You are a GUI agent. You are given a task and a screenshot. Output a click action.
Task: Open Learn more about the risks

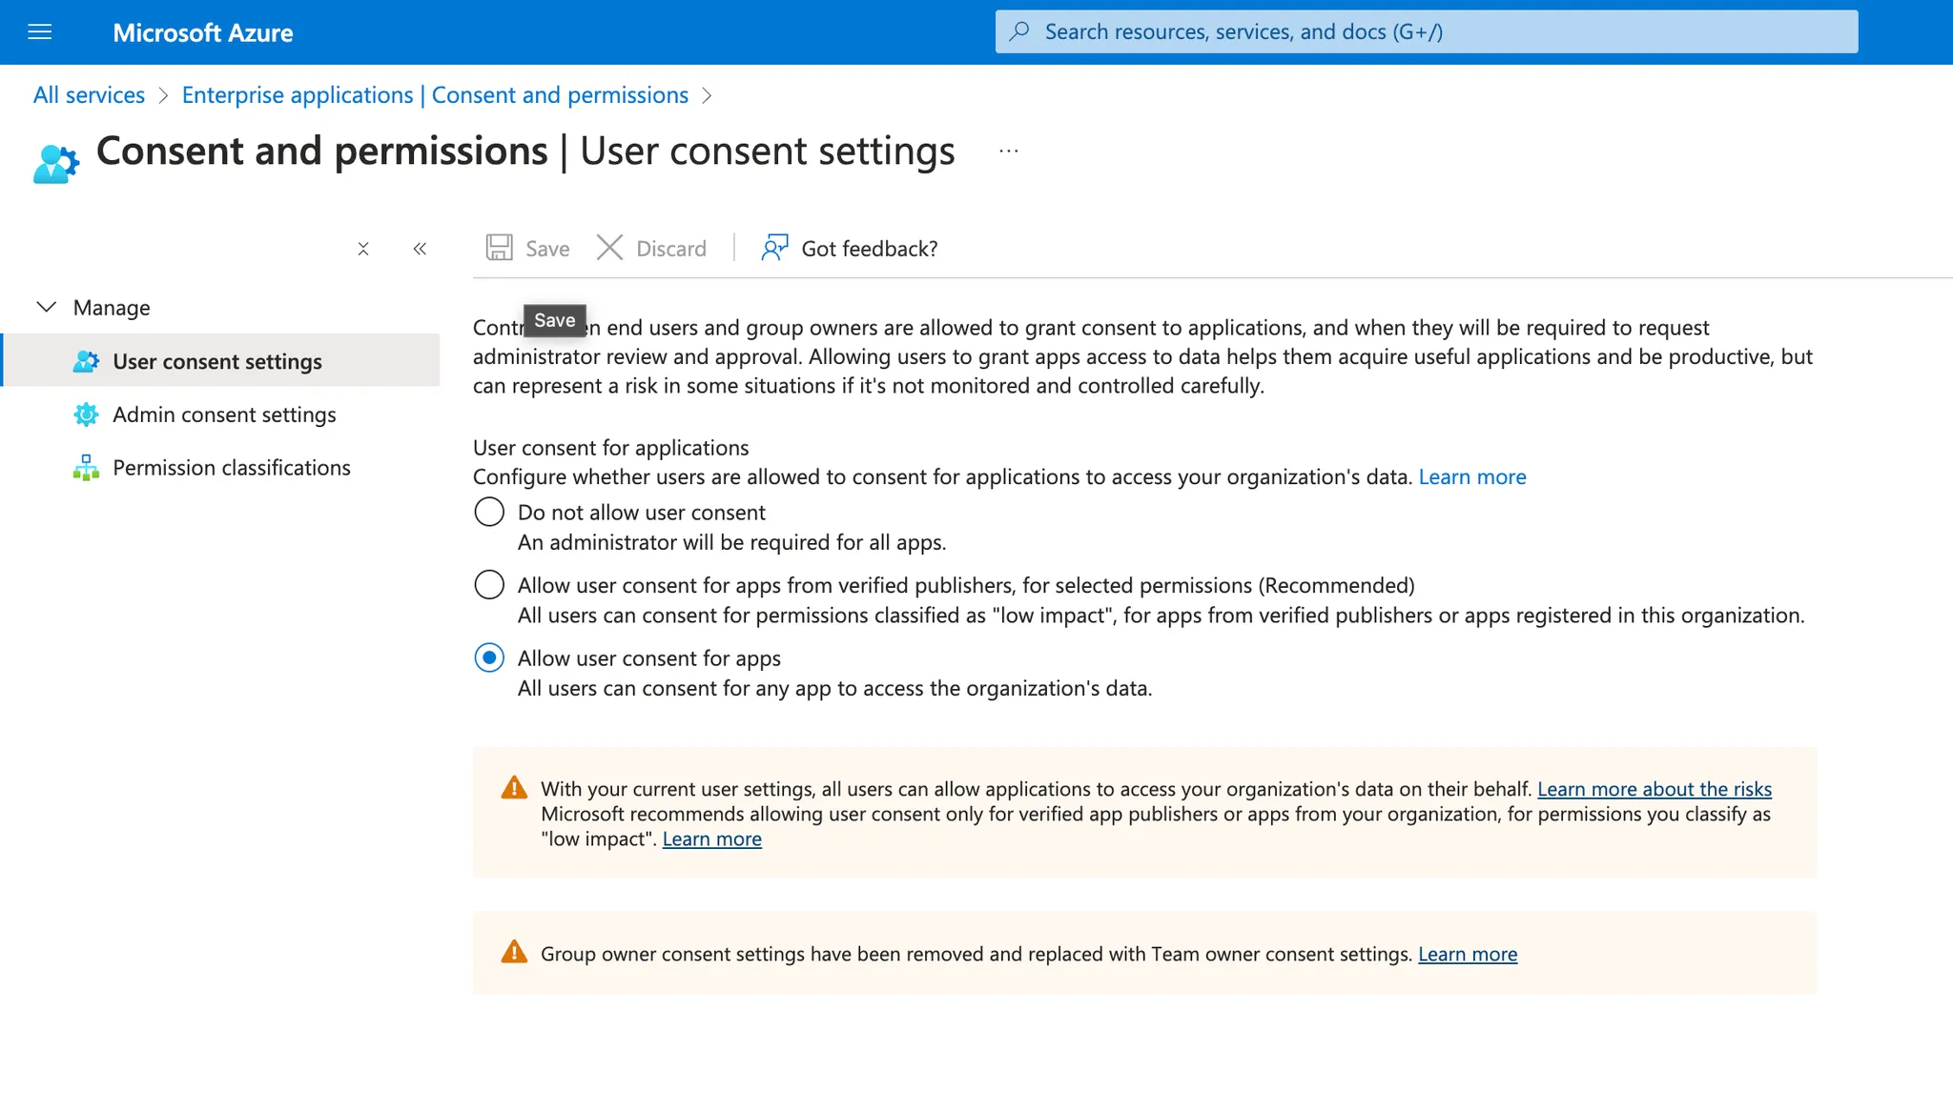[x=1655, y=789]
